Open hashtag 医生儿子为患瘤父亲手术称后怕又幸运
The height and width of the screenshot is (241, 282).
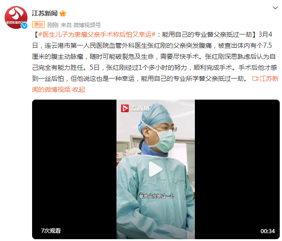coord(97,34)
